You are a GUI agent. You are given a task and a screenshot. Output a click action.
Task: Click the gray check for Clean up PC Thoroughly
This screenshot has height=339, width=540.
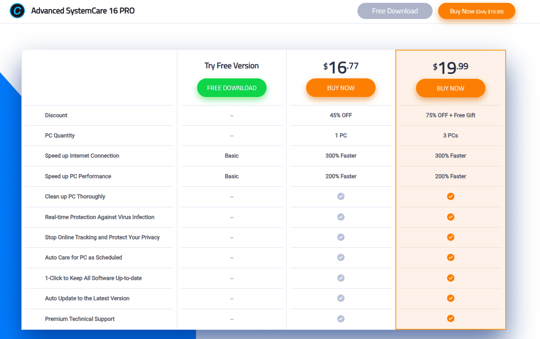[x=341, y=196]
